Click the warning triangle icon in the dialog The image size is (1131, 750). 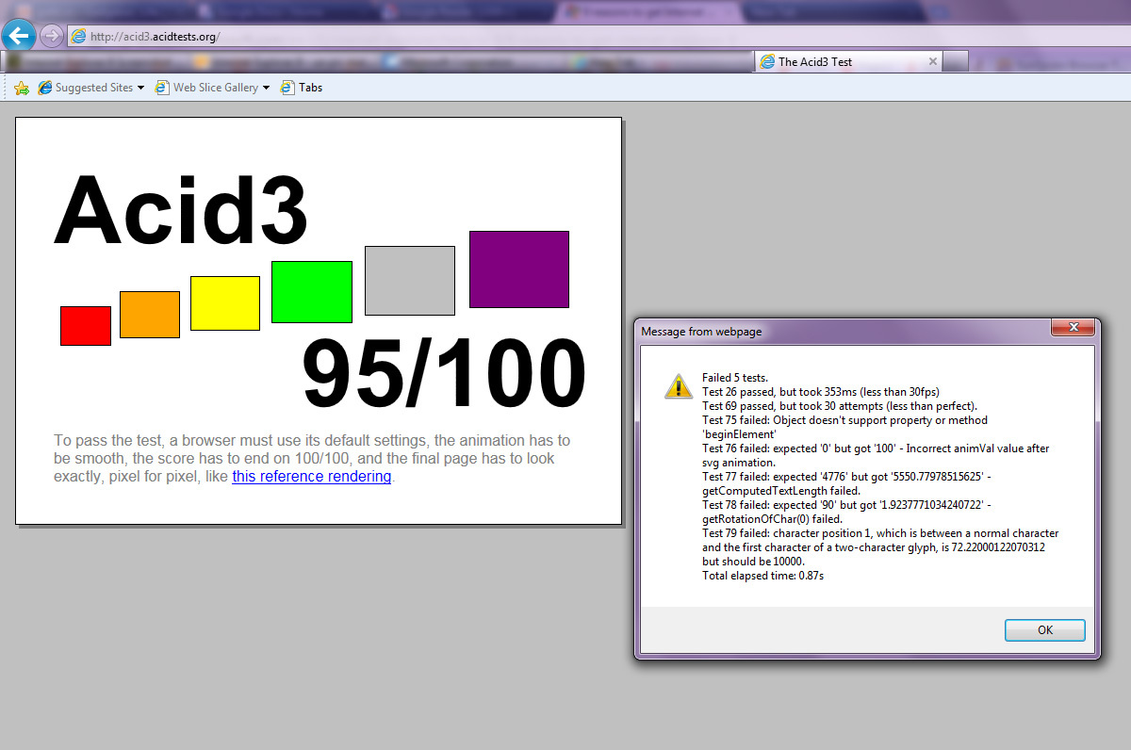tap(678, 385)
